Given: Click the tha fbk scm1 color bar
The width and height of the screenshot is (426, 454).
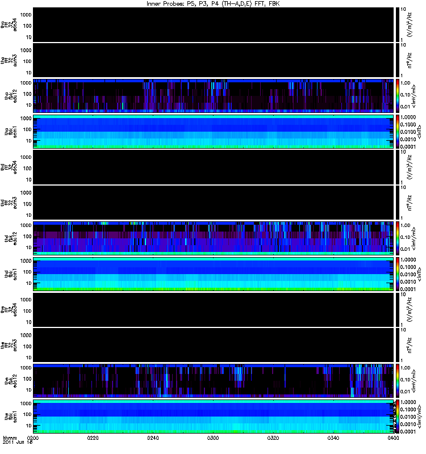Looking at the screenshot, I should click(x=398, y=132).
